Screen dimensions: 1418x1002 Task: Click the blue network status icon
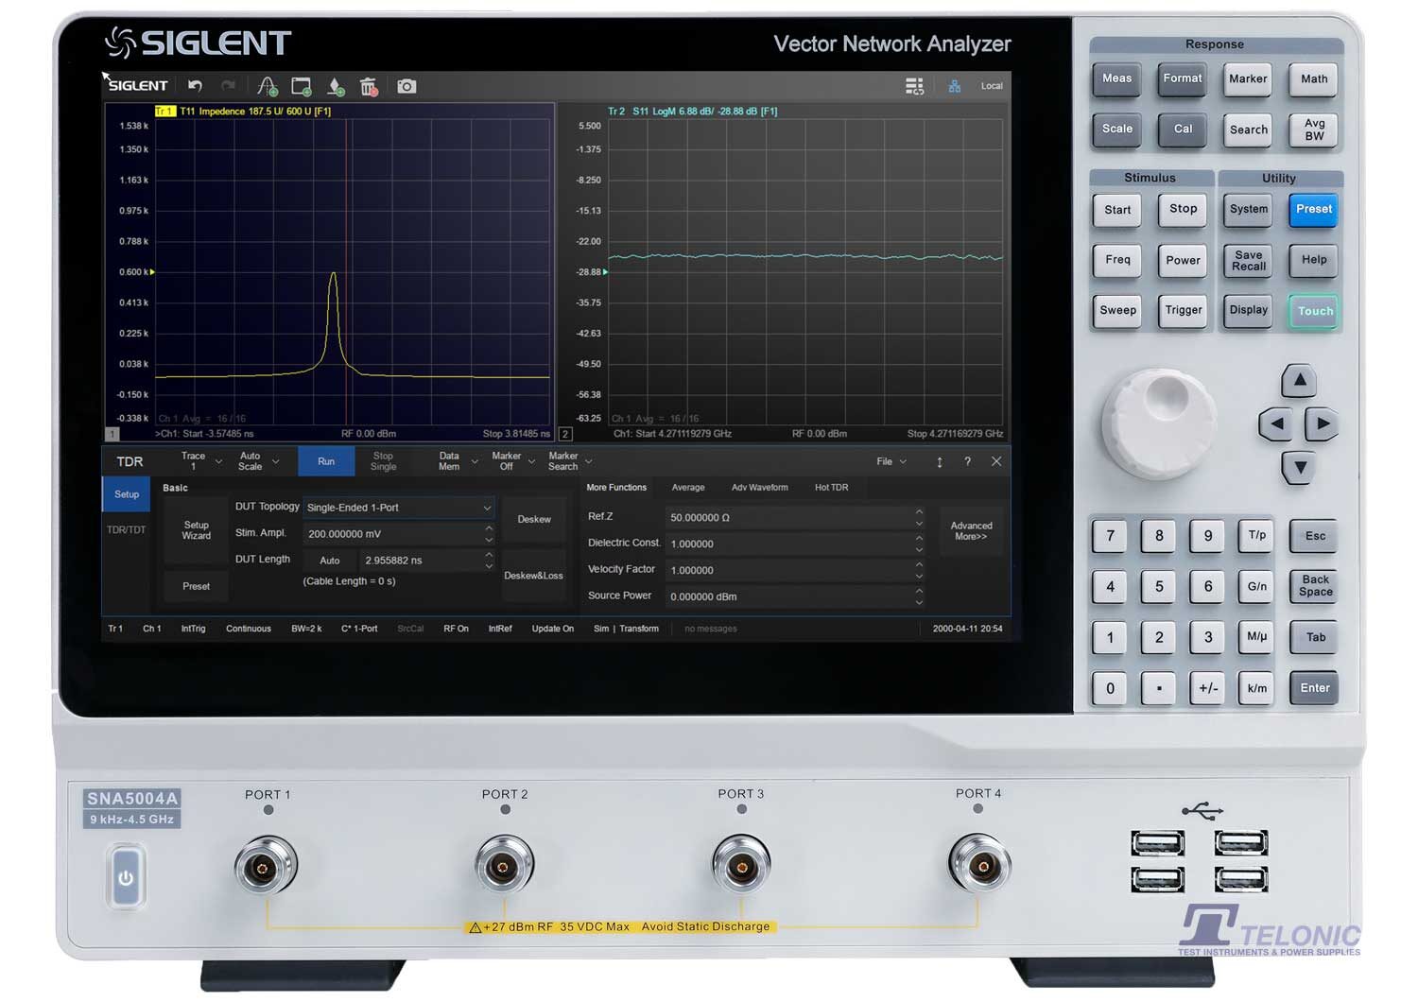coord(955,86)
